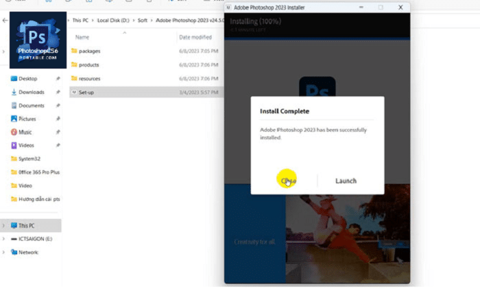The height and width of the screenshot is (297, 480).
Task: Open the System32 pinned folder
Action: pos(29,158)
